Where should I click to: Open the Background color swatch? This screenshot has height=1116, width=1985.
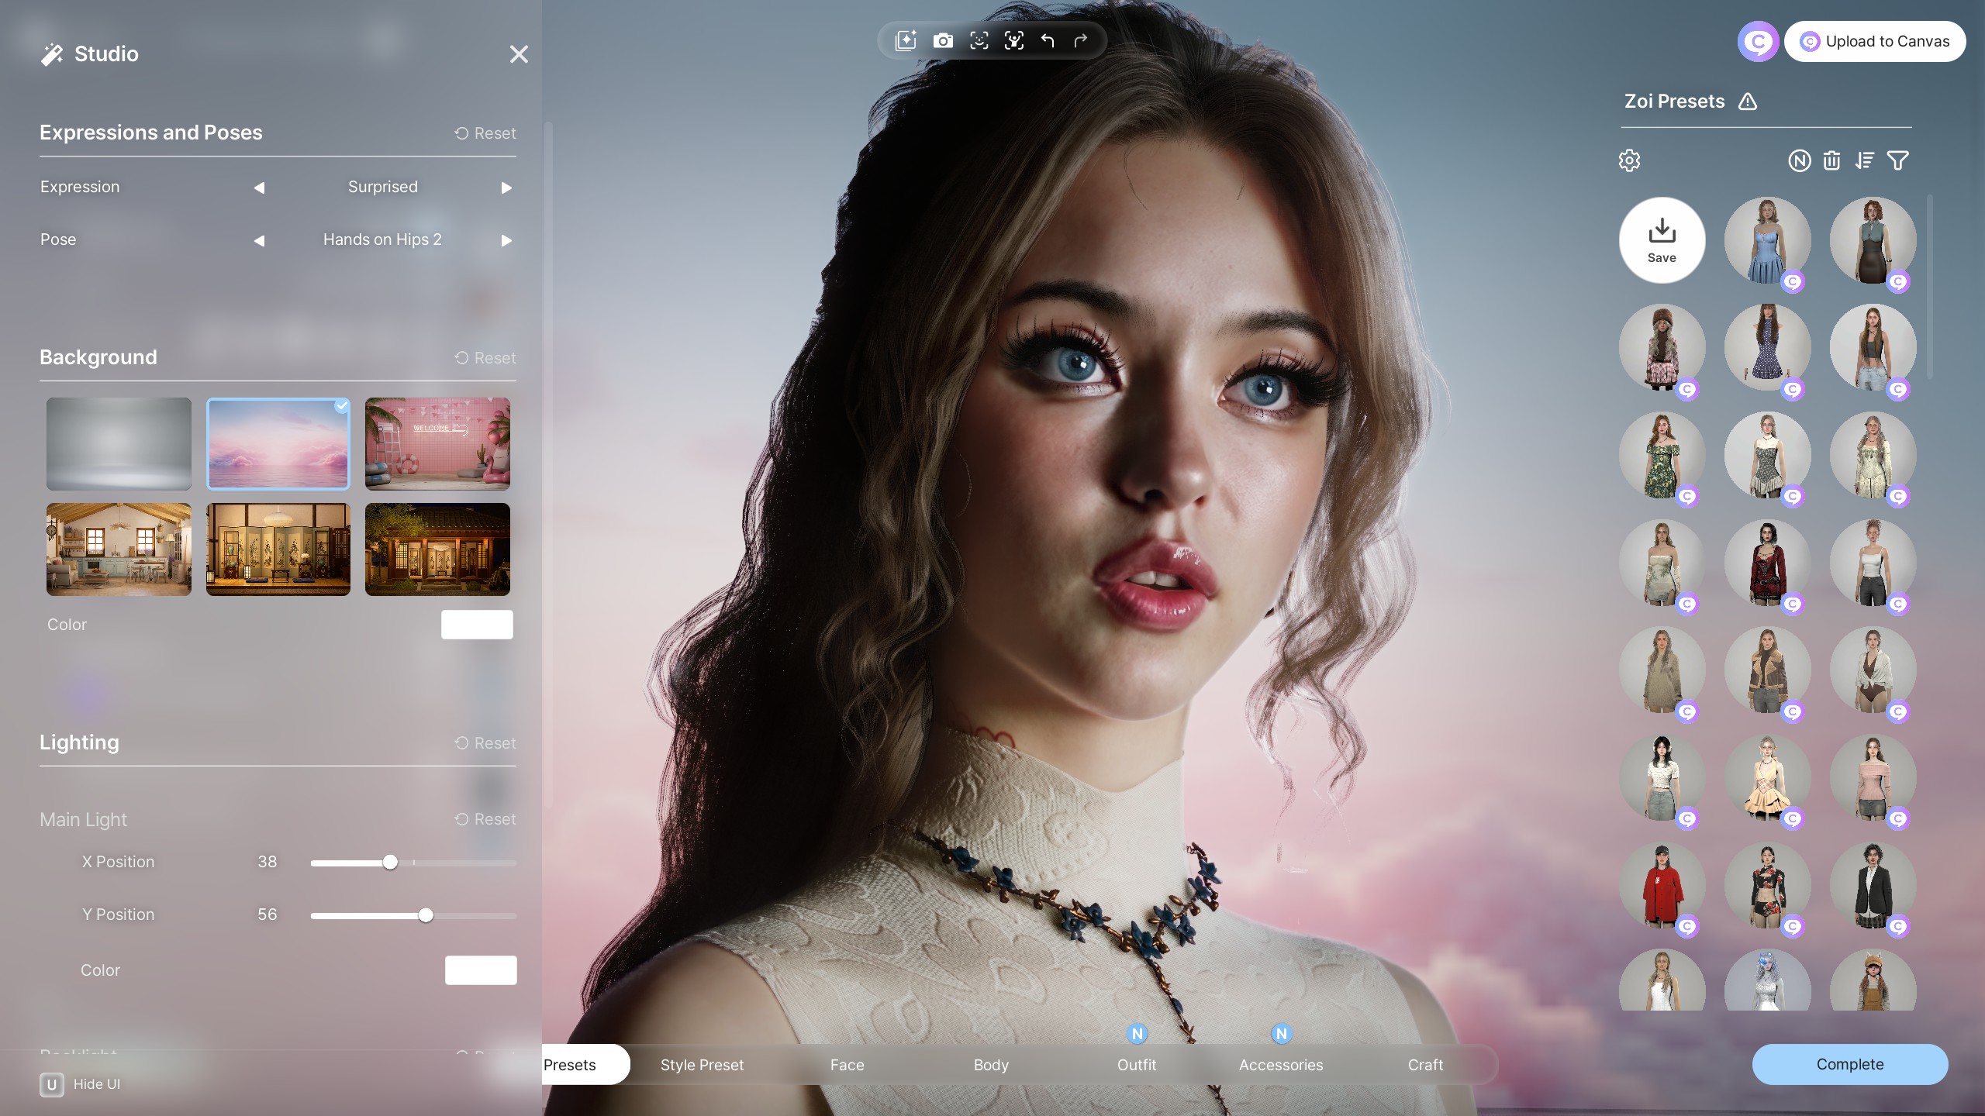coord(477,625)
